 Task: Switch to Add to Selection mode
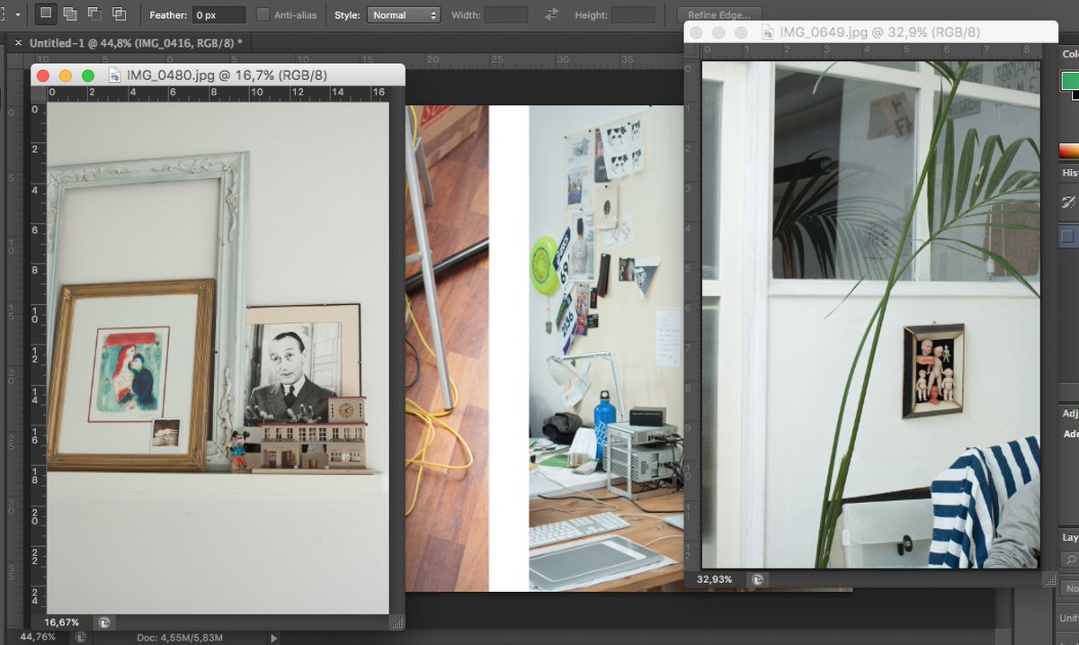coord(69,14)
